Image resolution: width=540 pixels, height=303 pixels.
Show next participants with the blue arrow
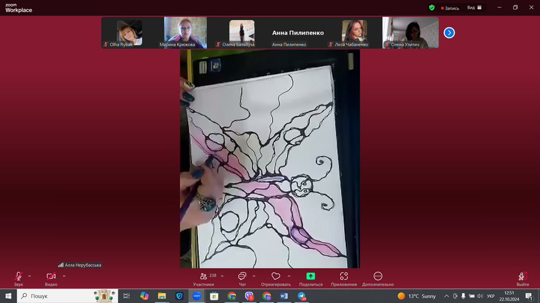[x=449, y=33]
